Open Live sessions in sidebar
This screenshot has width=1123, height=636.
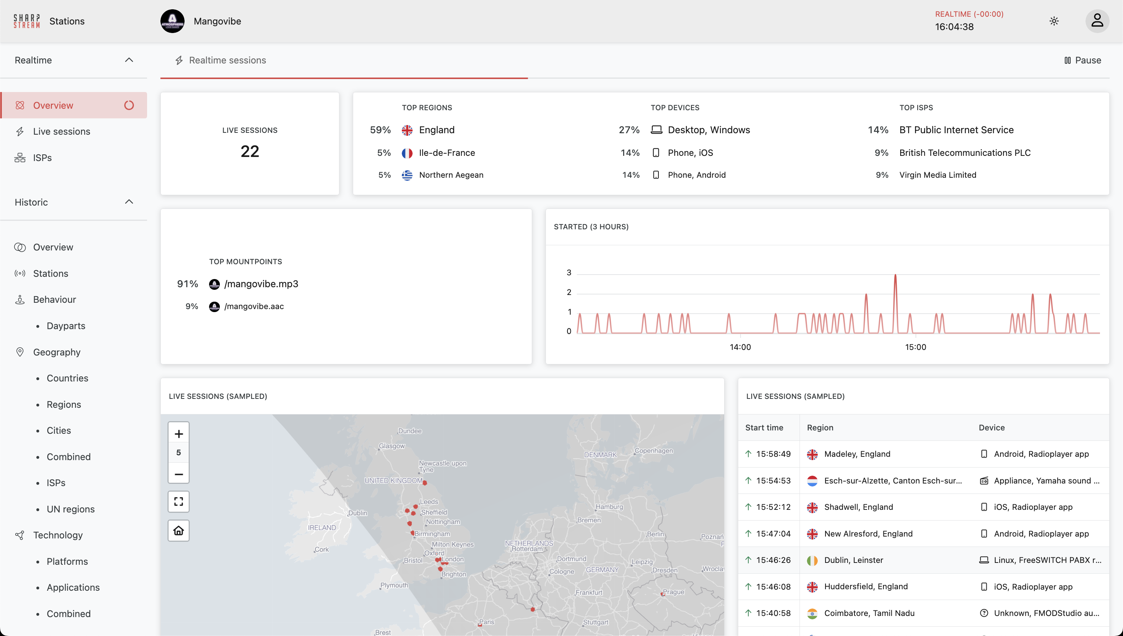[x=62, y=131]
